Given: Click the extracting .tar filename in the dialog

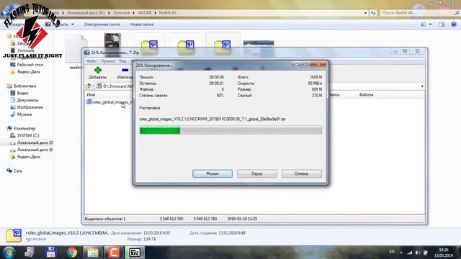Looking at the screenshot, I should pyautogui.click(x=212, y=119).
